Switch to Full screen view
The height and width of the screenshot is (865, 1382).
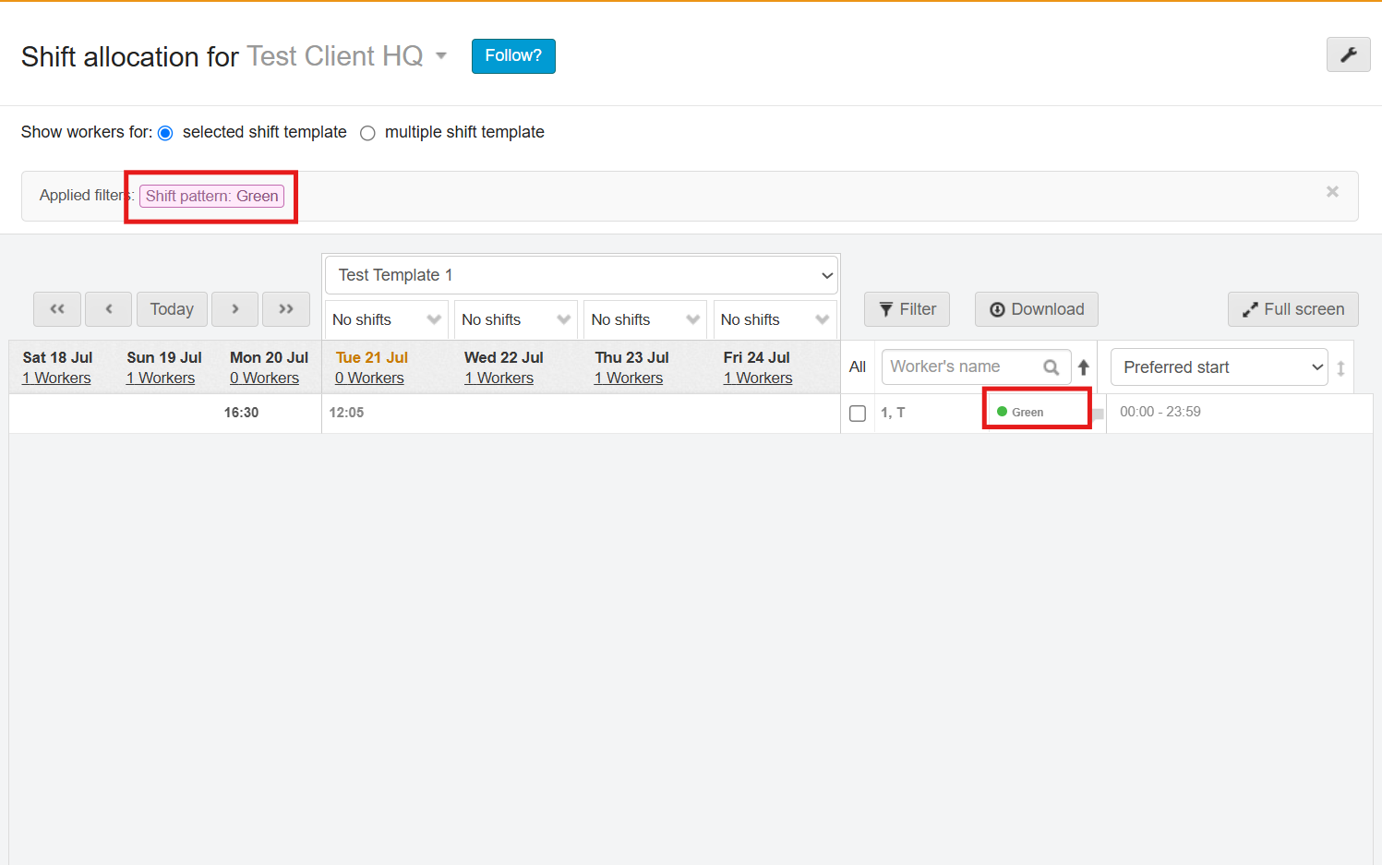[x=1293, y=309]
